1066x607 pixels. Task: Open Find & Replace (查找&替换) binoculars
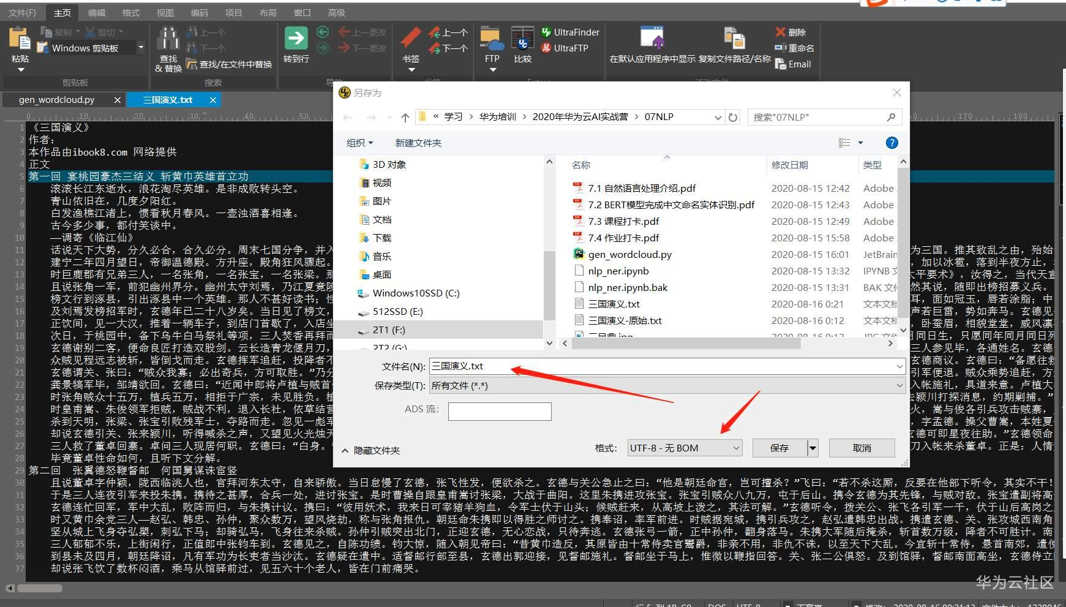(x=168, y=39)
